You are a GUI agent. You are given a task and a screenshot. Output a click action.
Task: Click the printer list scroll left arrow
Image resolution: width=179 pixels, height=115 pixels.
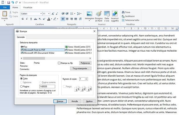22,58
